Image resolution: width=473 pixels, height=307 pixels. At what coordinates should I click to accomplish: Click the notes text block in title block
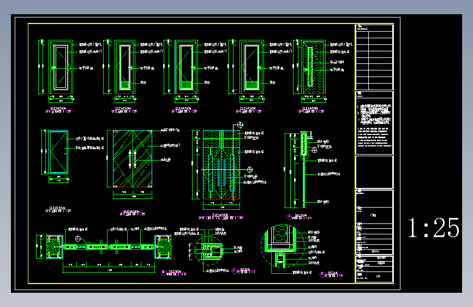click(374, 126)
